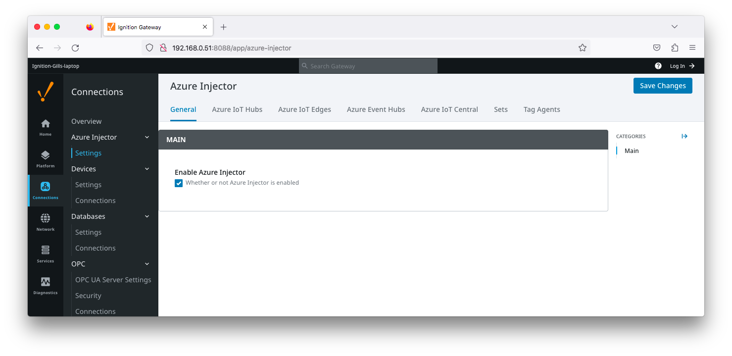Click the Save Changes button
Viewport: 732px width, 356px height.
(x=662, y=86)
